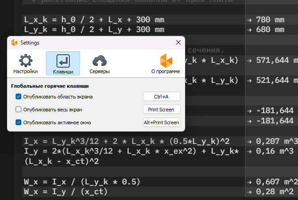The image size is (298, 200).
Task: Click the result 521,644
Action: (272, 80)
